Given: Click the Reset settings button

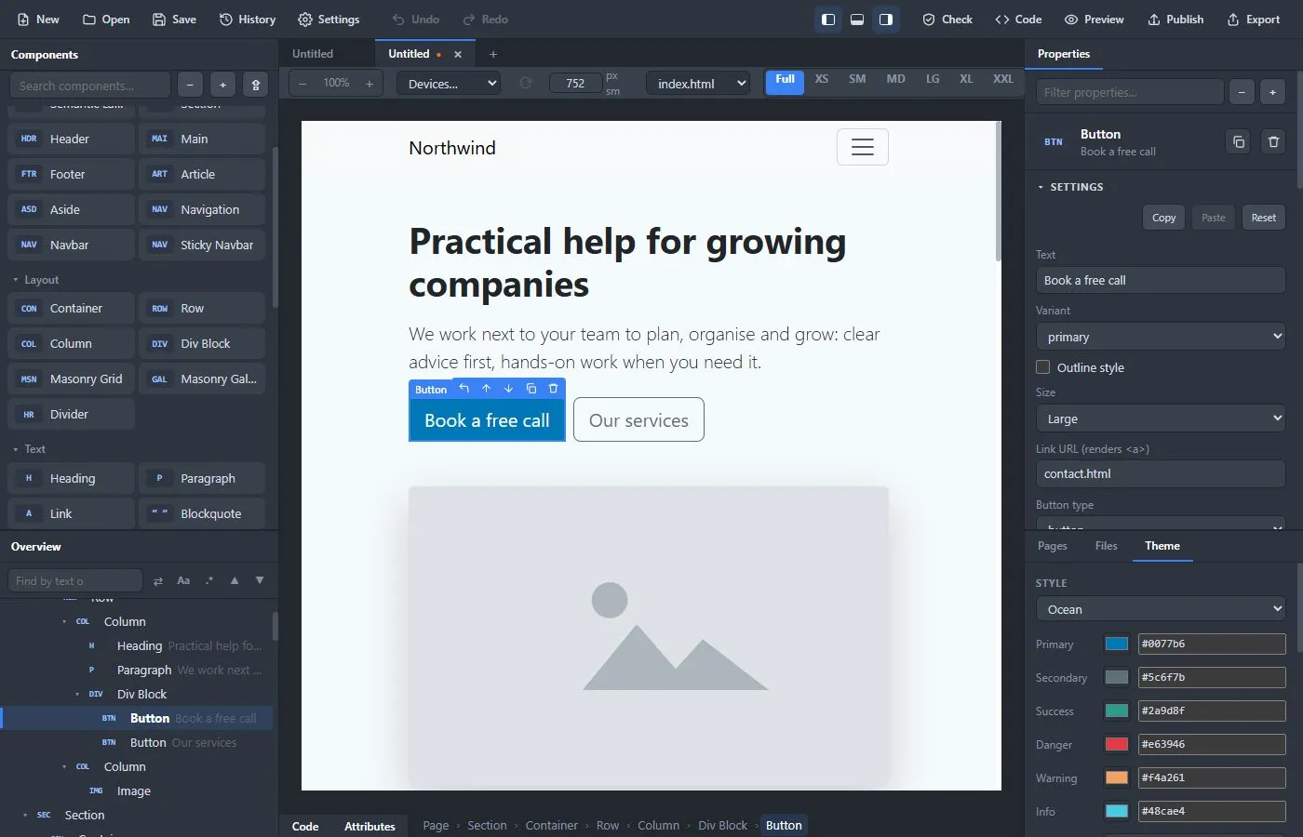Looking at the screenshot, I should click(x=1263, y=218).
